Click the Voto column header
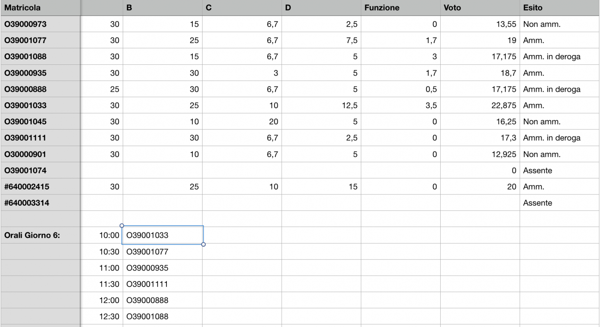Screen dimensions: 600x327 [480, 8]
